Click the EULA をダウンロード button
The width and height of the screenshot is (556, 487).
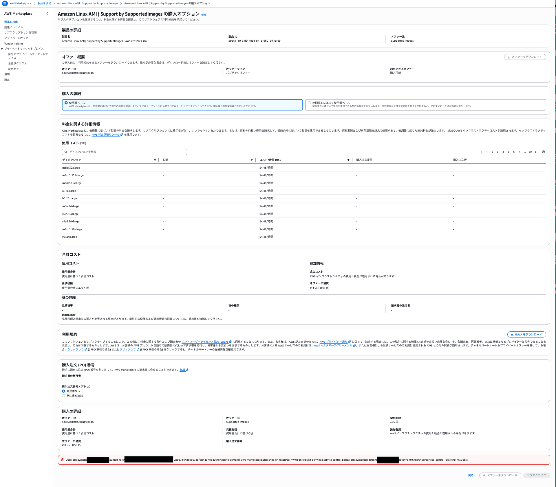pos(527,335)
